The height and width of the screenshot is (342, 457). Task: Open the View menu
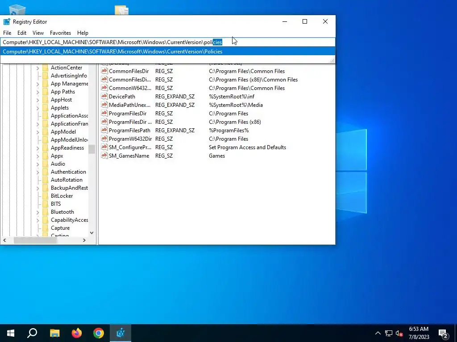click(x=38, y=33)
